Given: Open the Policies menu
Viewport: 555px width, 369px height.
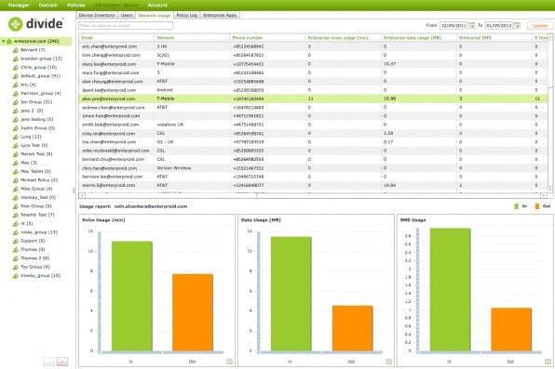Looking at the screenshot, I should pos(76,6).
